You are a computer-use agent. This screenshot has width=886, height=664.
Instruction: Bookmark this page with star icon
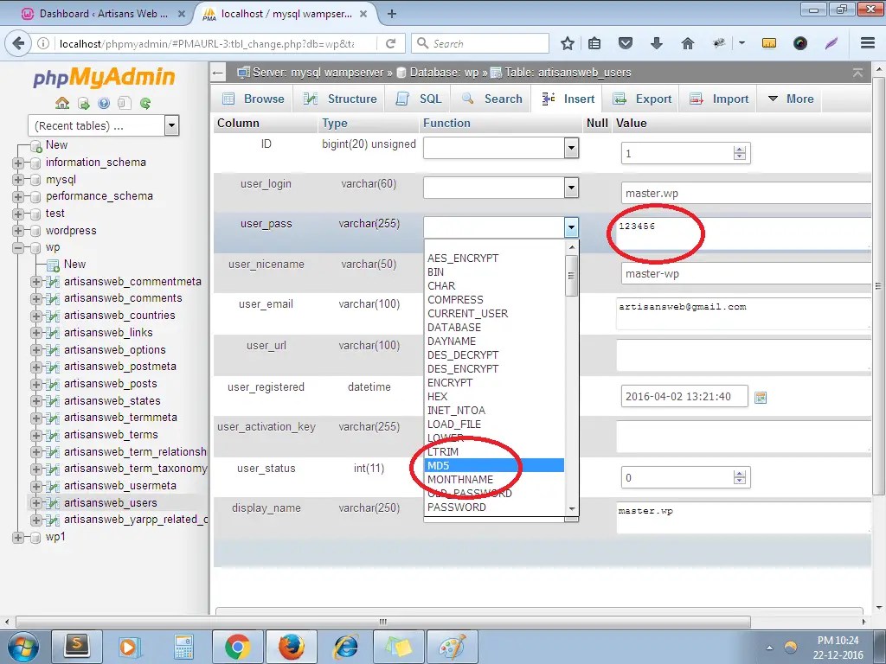[x=568, y=43]
